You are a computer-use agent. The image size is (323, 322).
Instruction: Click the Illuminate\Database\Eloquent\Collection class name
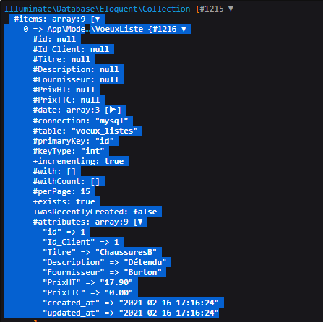(x=98, y=9)
